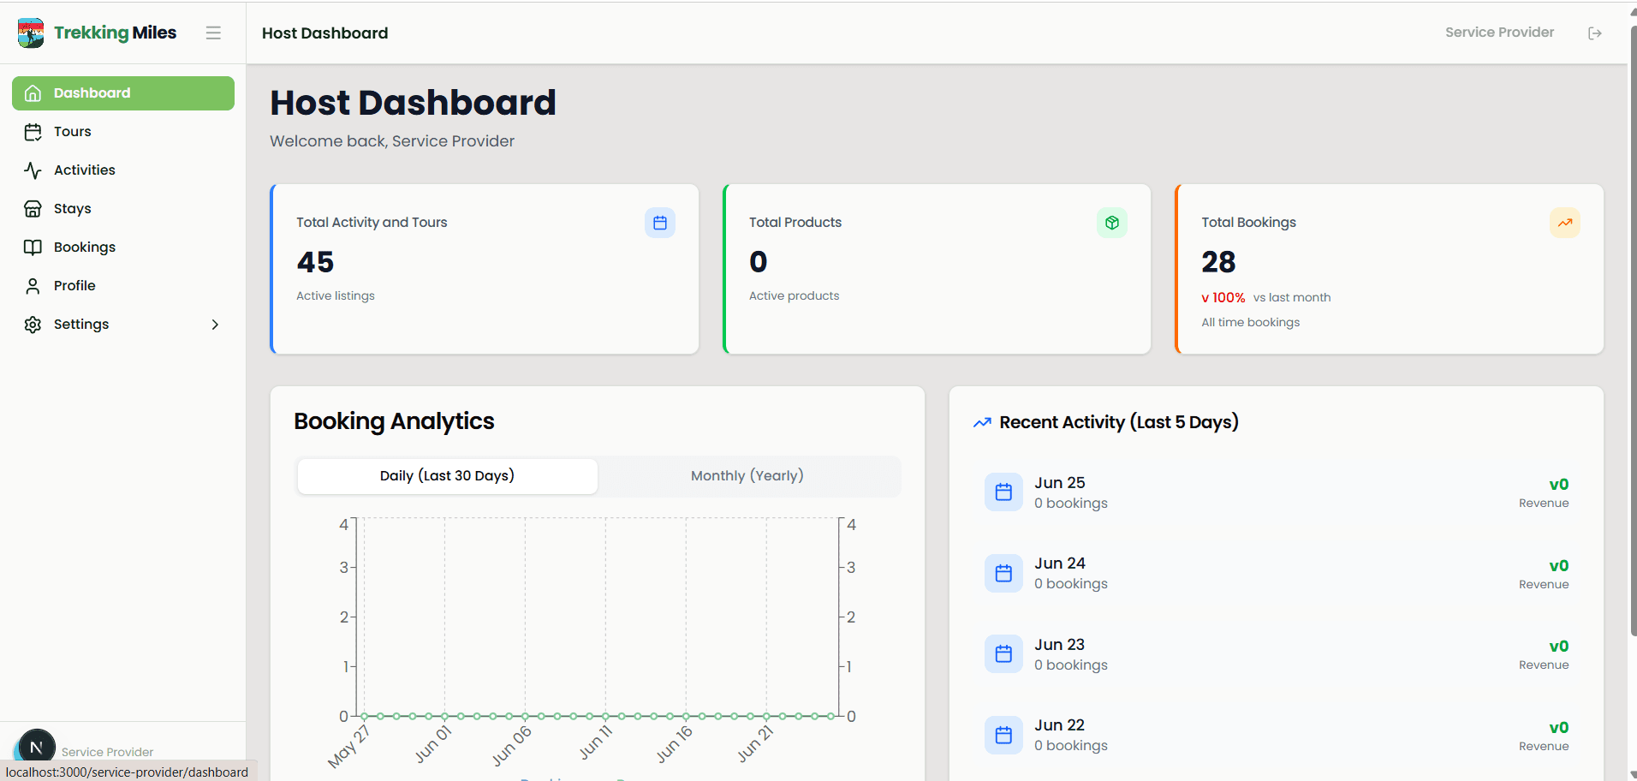Click the Bookings book icon
This screenshot has width=1637, height=781.
pyautogui.click(x=33, y=247)
